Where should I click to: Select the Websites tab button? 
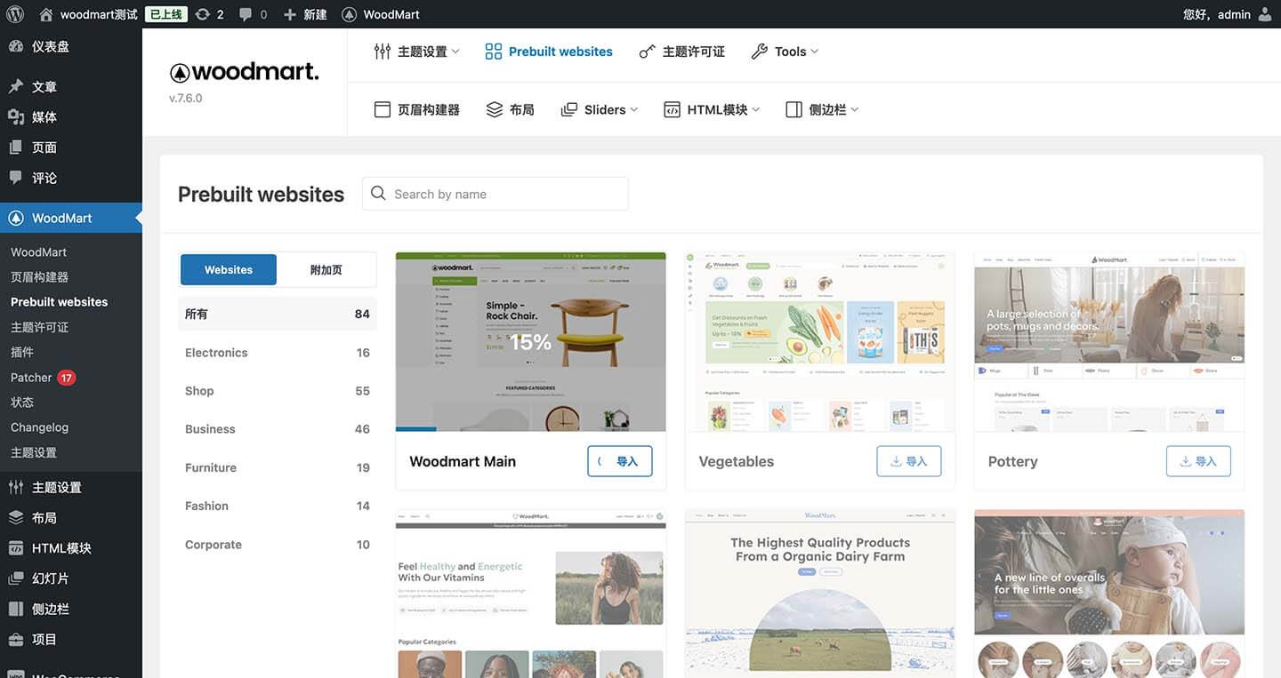(x=229, y=269)
